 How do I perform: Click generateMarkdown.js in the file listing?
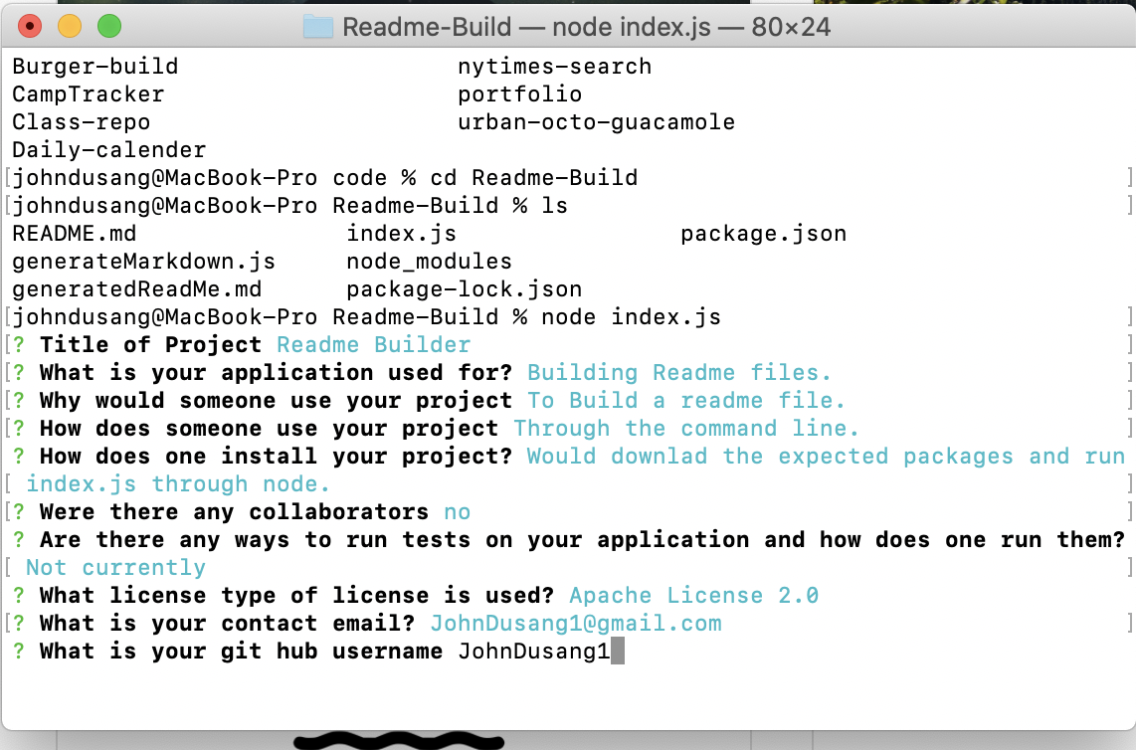[143, 262]
